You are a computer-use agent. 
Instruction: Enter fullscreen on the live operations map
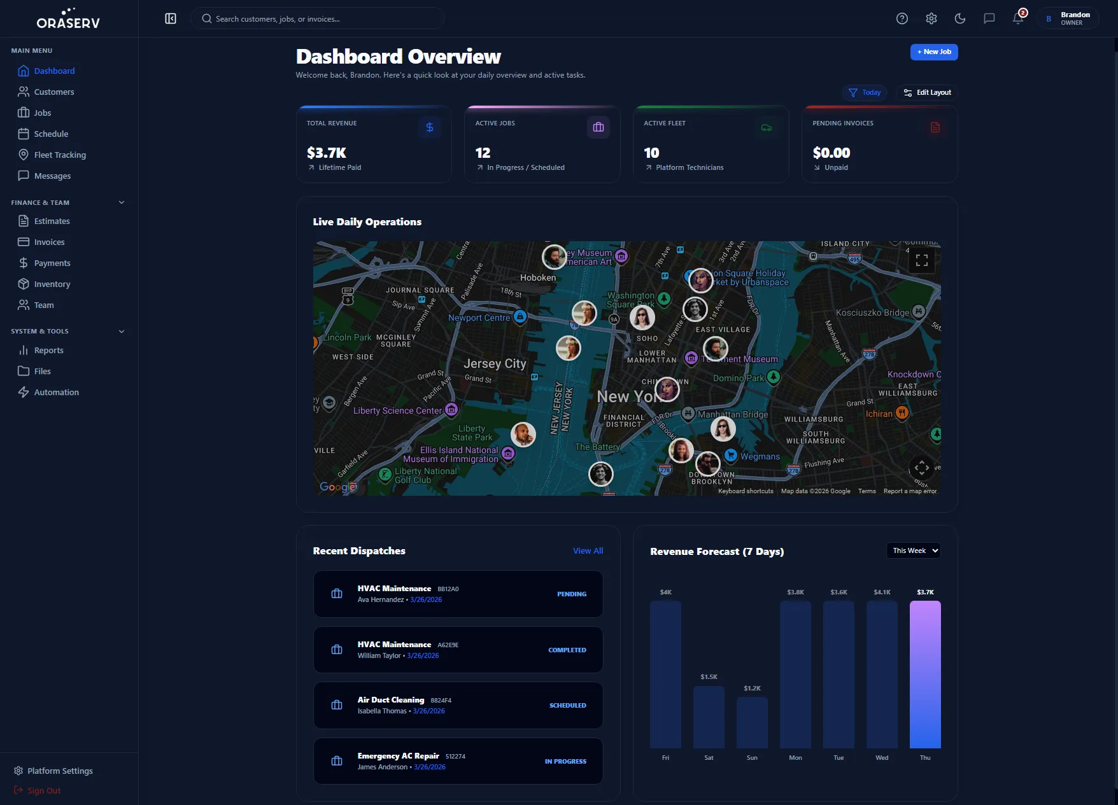(x=921, y=260)
